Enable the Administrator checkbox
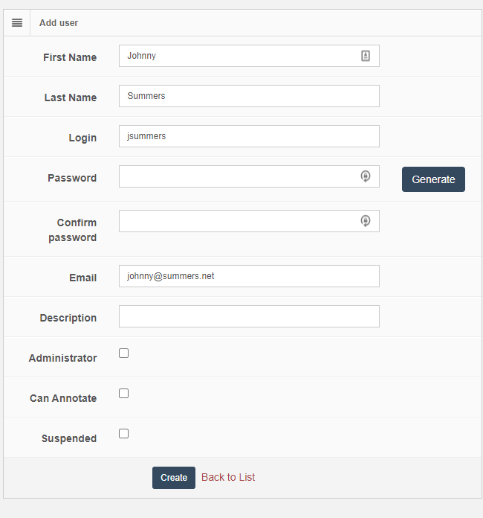Screen dimensions: 483x518 (x=124, y=354)
